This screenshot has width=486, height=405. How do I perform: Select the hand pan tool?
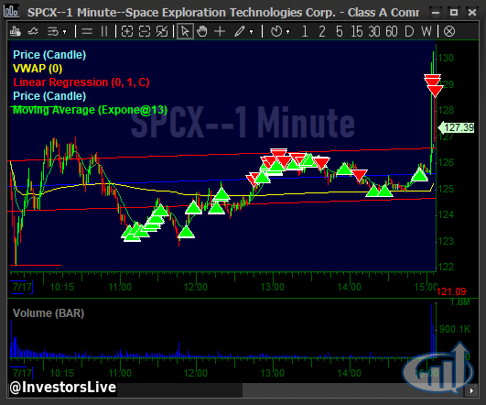(x=202, y=32)
